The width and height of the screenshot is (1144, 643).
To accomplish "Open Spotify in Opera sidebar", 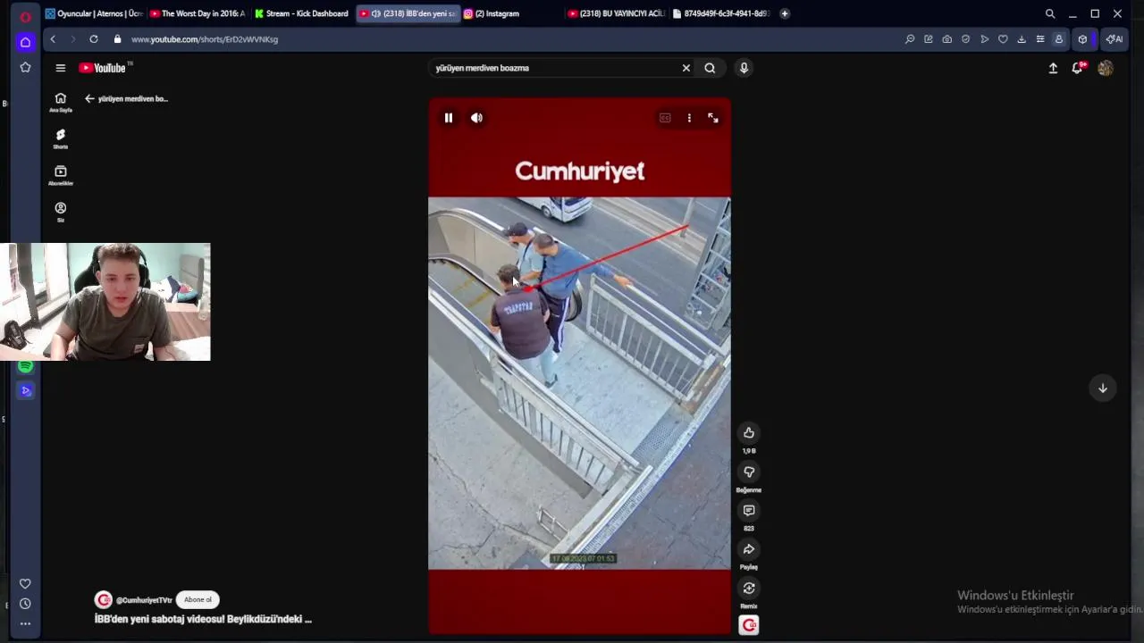I will (x=25, y=366).
